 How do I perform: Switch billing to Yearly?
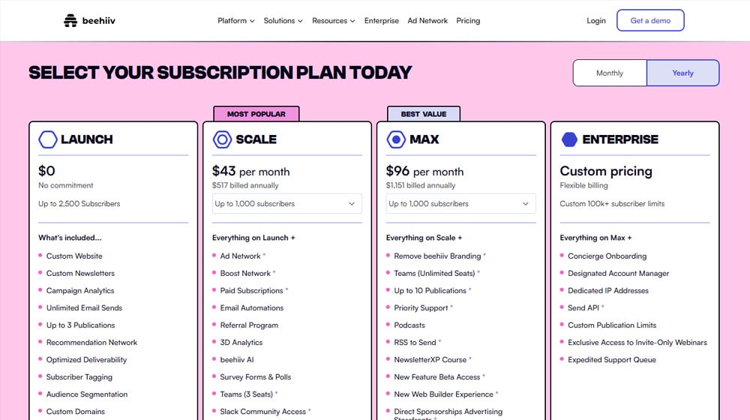tap(682, 73)
